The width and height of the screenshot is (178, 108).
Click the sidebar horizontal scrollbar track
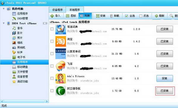coord(24,101)
